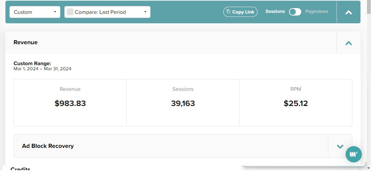The image size is (371, 185).
Task: Click the Copy Link button
Action: [x=240, y=12]
